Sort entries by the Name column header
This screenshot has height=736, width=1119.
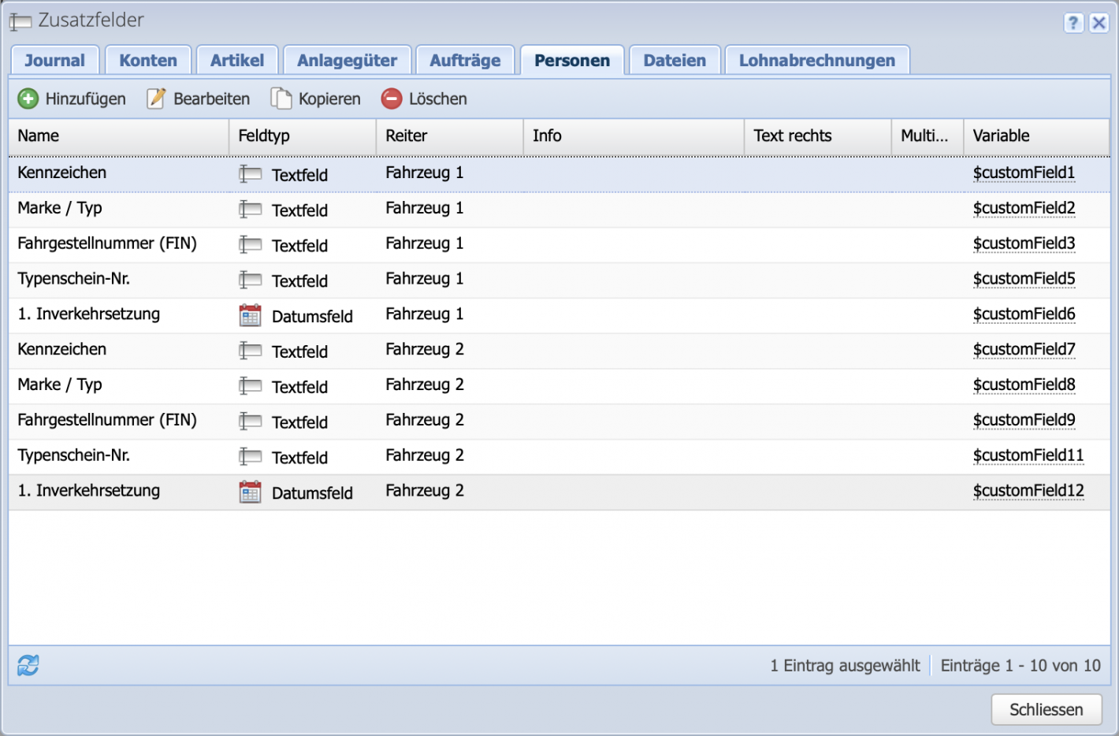click(38, 136)
